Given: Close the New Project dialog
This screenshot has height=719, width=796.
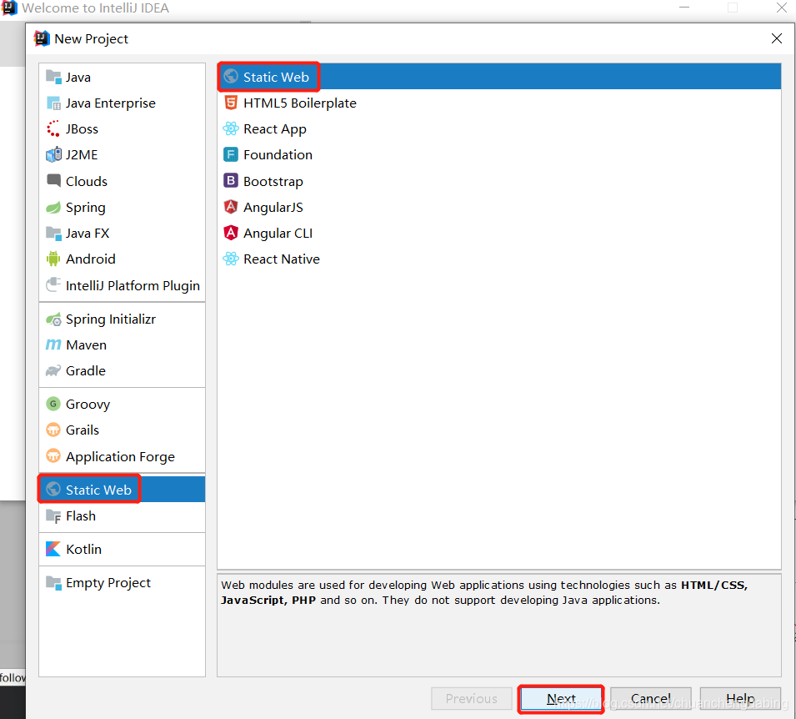Looking at the screenshot, I should [776, 38].
